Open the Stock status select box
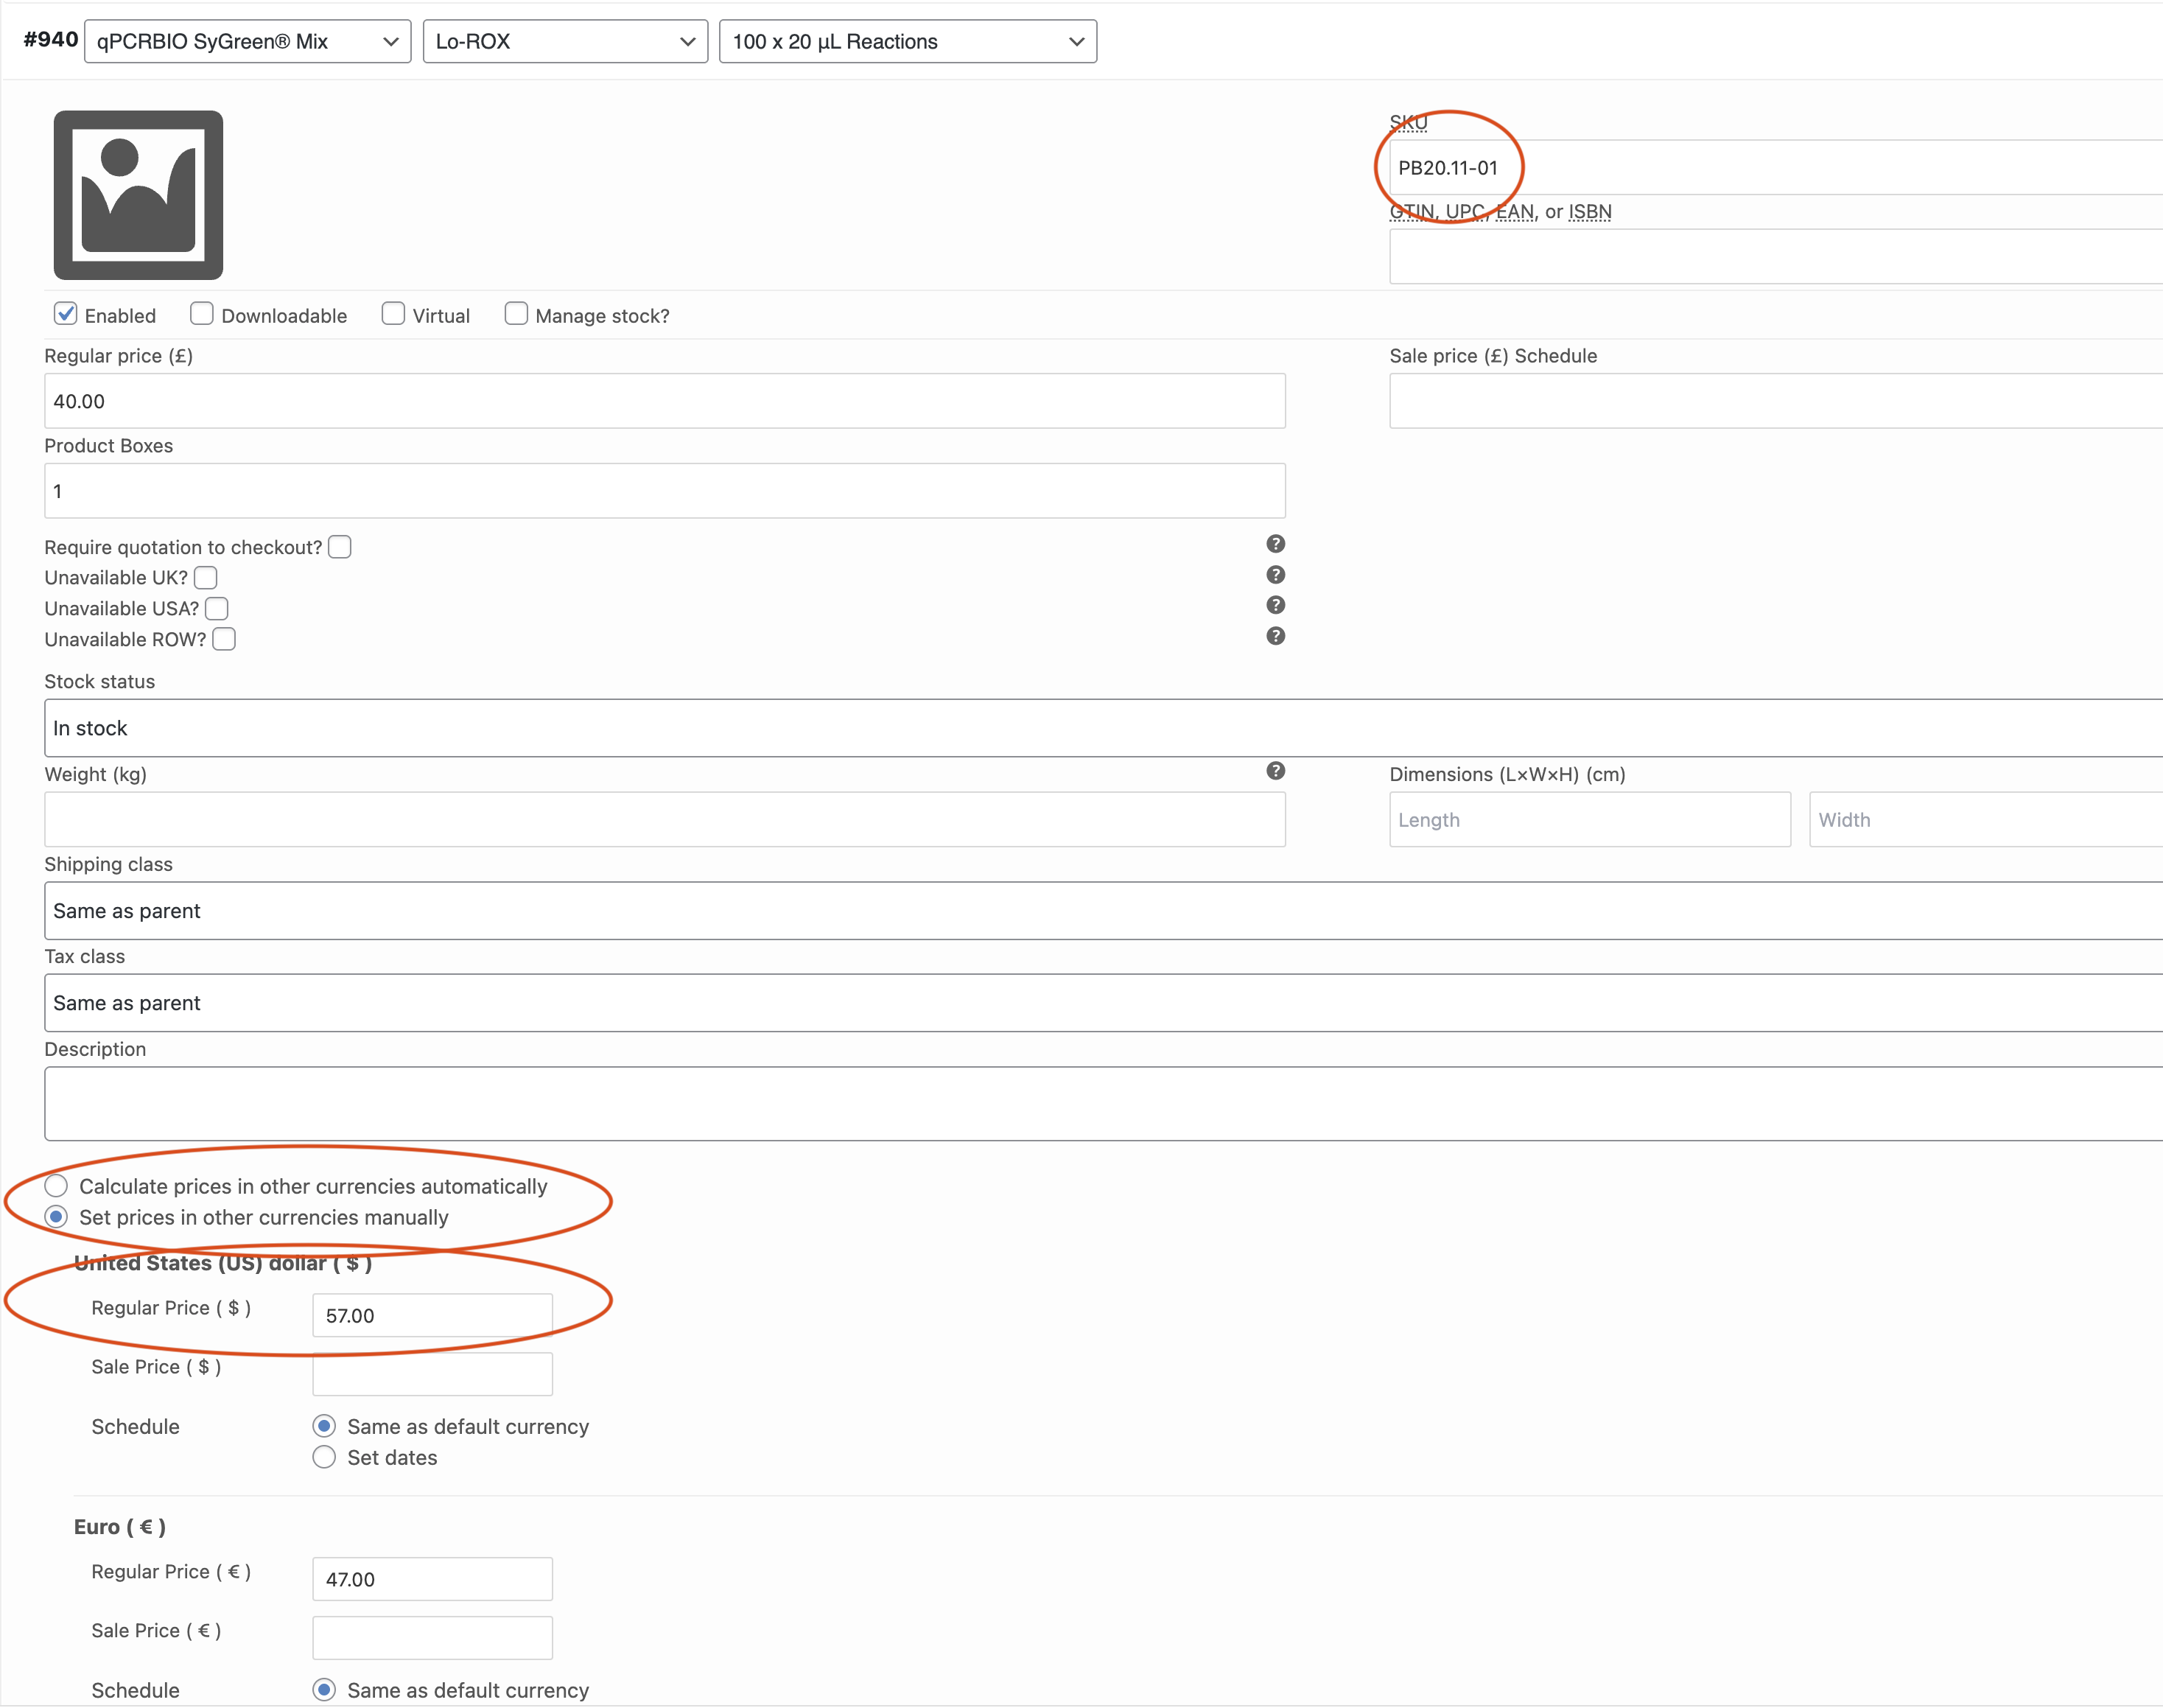Viewport: 2163px width, 1708px height. [x=1099, y=728]
